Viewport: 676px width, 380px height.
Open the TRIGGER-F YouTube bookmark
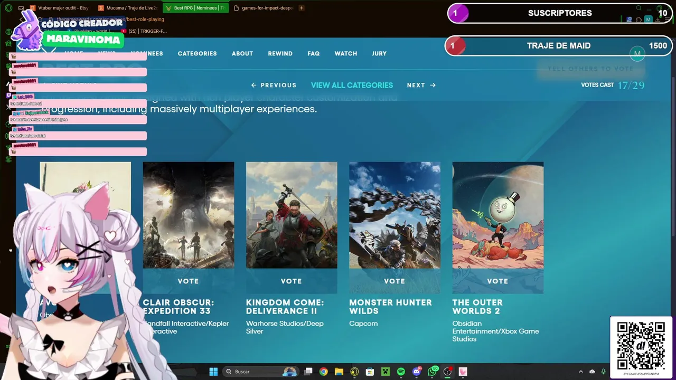pyautogui.click(x=144, y=31)
